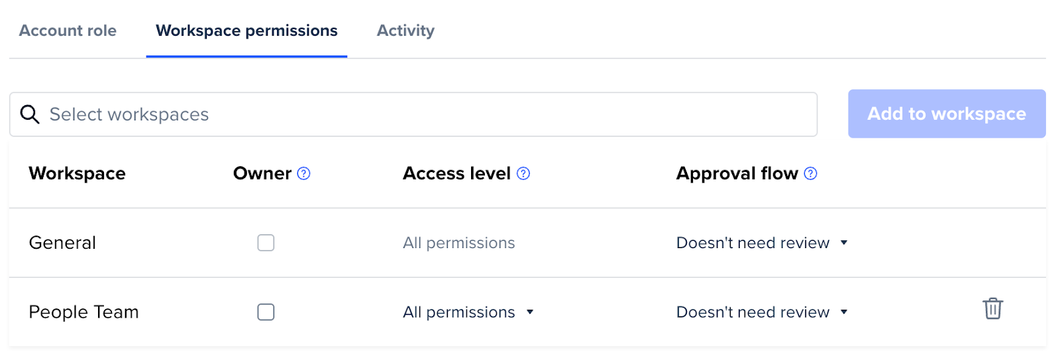Select the Workspace permissions tab

pos(246,30)
